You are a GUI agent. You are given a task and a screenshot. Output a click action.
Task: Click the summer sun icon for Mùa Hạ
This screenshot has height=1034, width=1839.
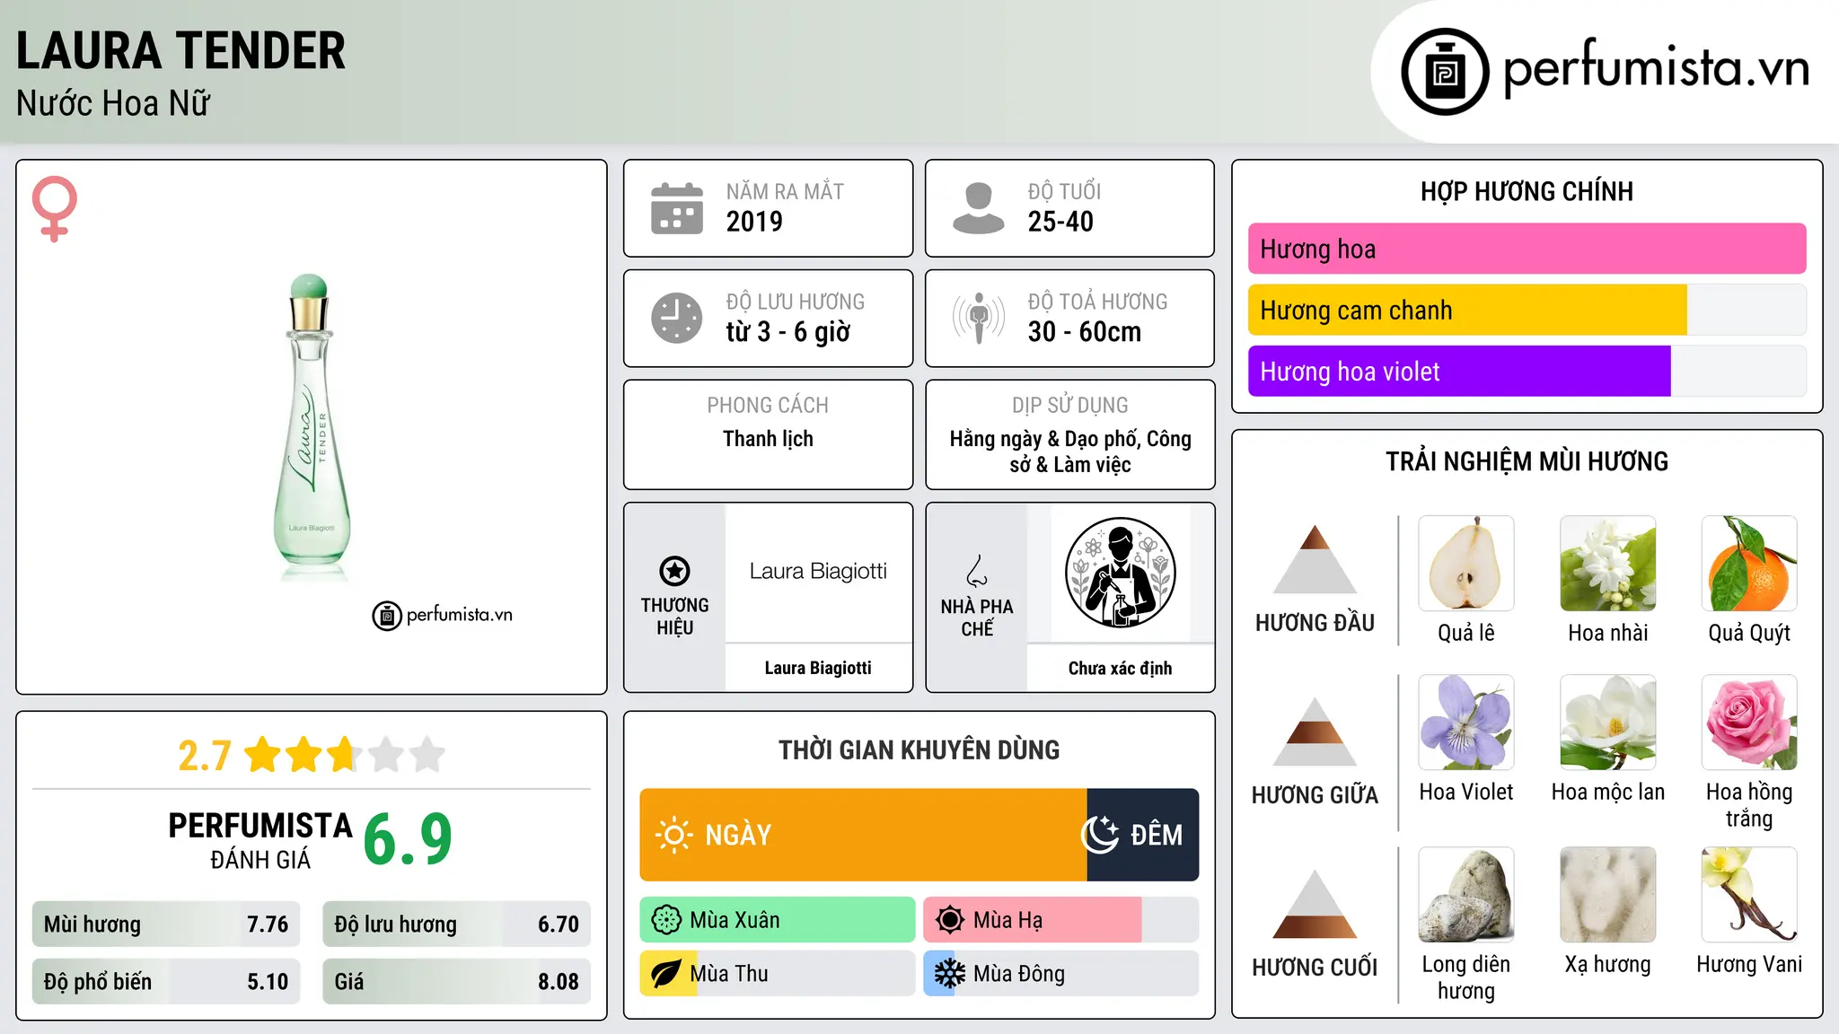(x=950, y=920)
